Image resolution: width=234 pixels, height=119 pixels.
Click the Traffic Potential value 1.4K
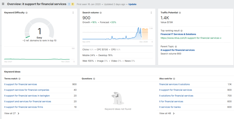click(165, 18)
